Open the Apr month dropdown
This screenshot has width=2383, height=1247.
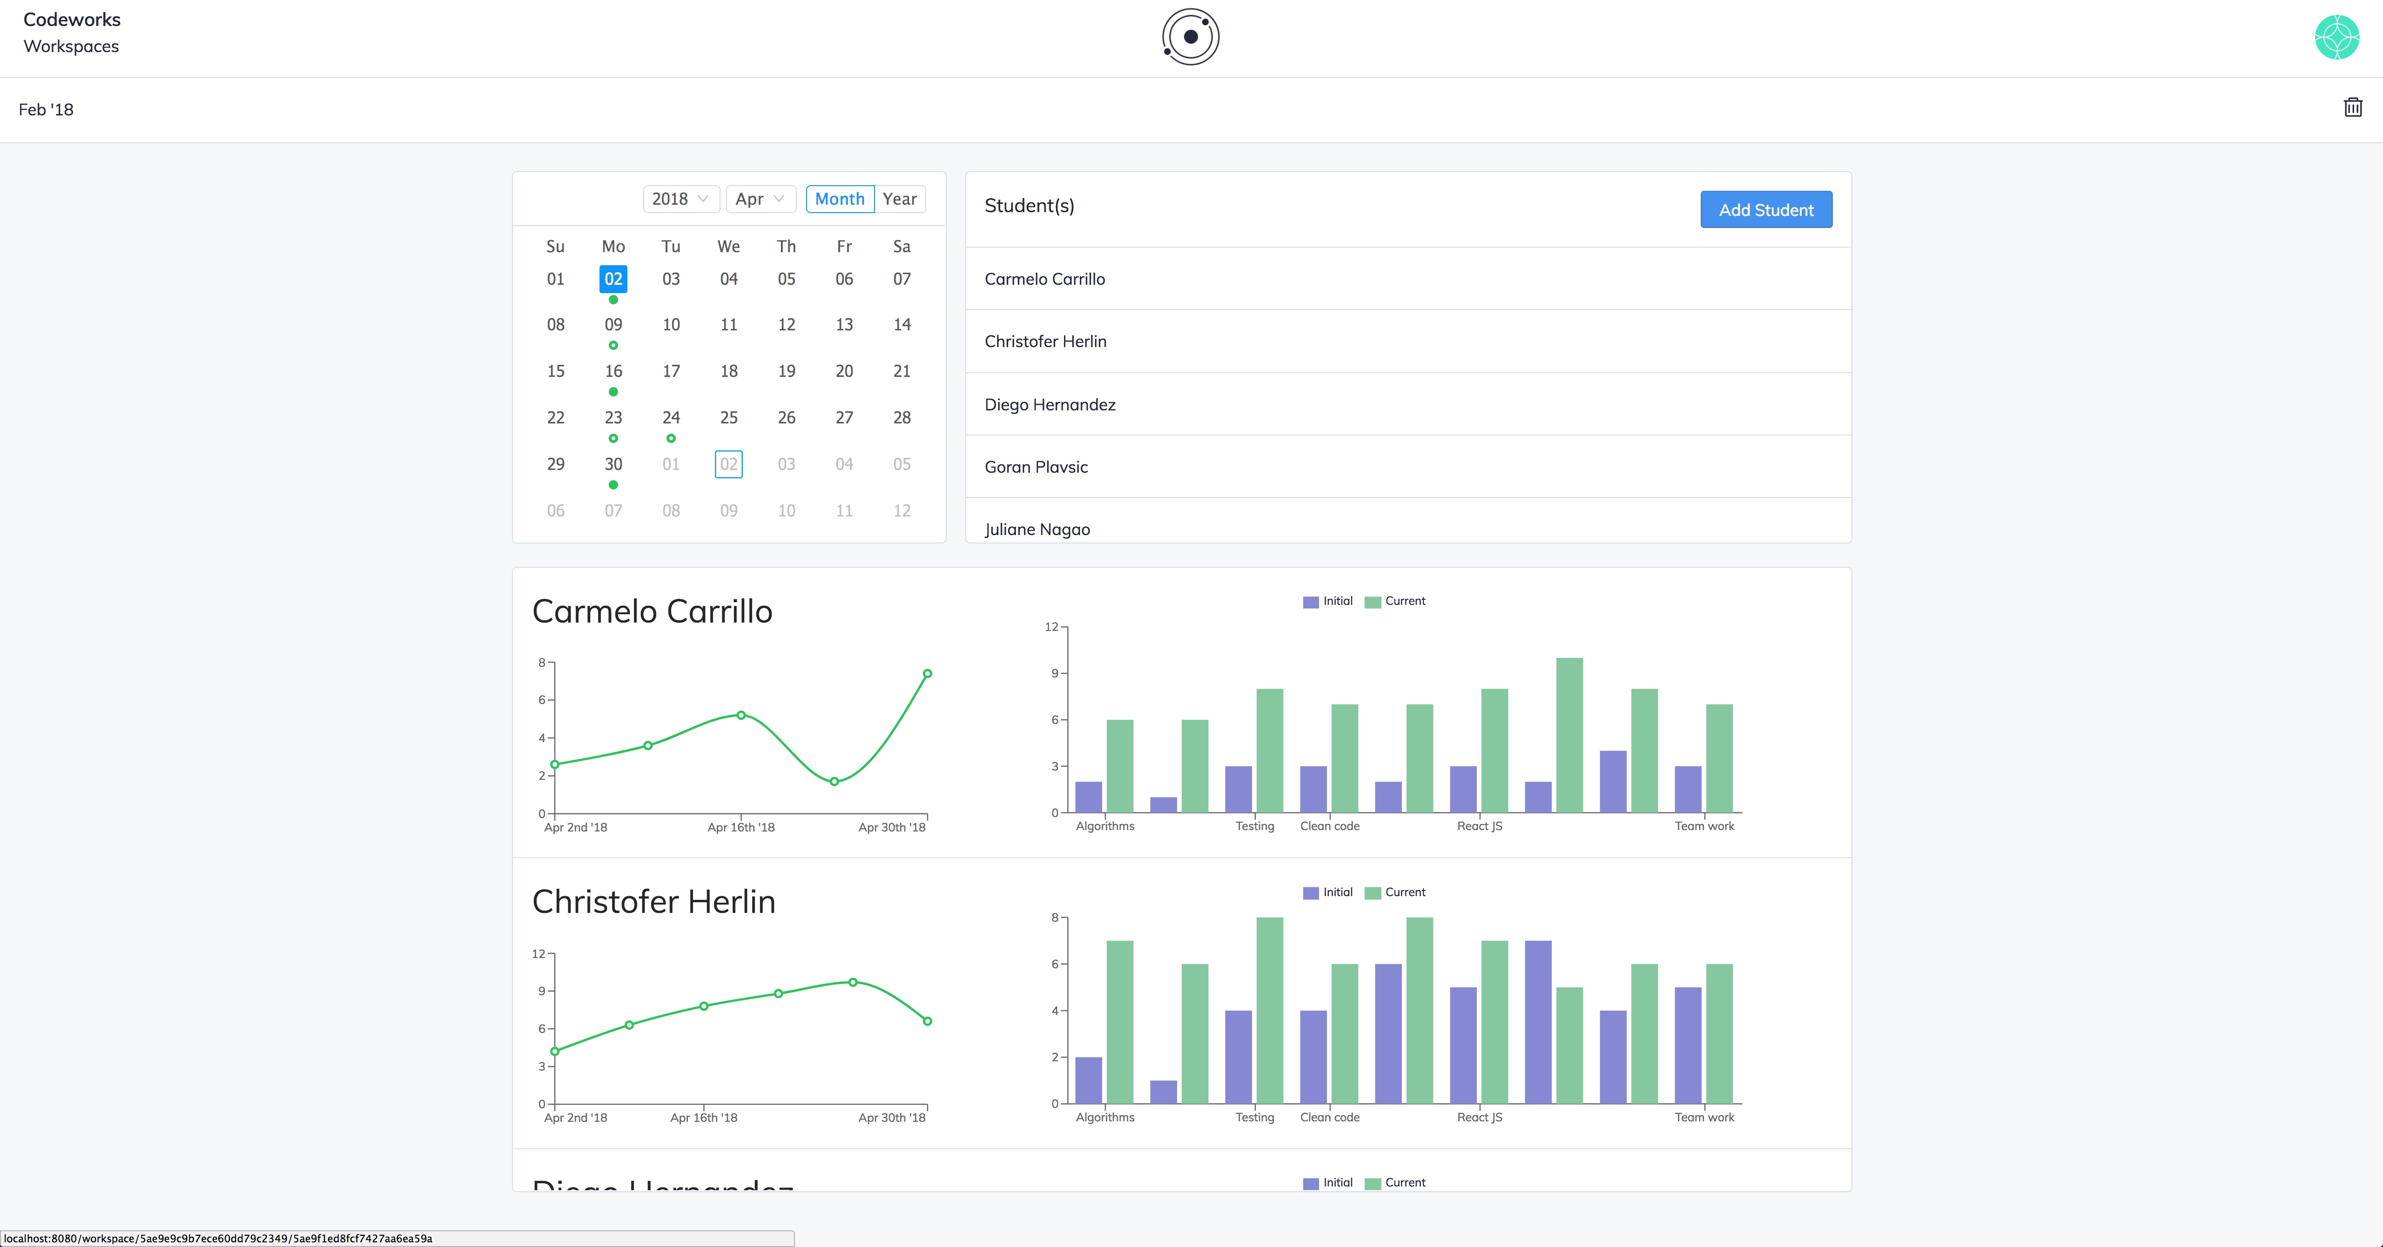[761, 199]
